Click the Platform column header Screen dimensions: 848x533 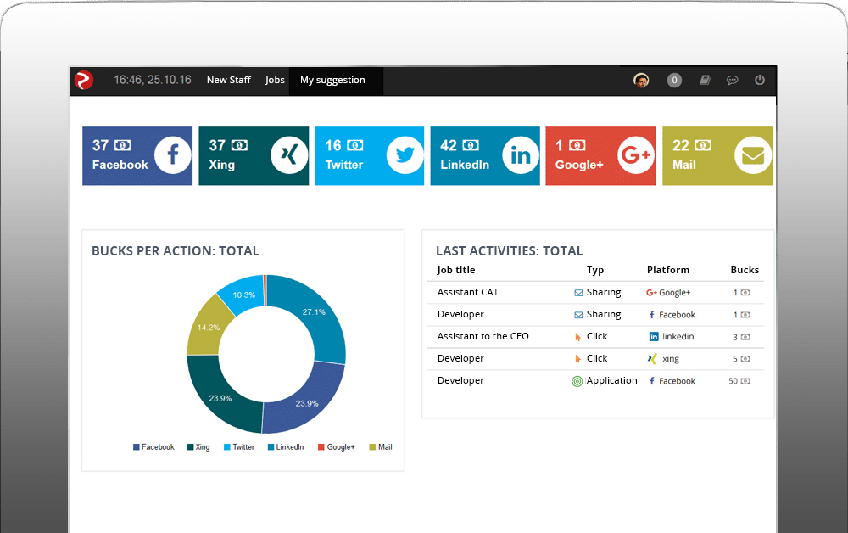click(668, 270)
